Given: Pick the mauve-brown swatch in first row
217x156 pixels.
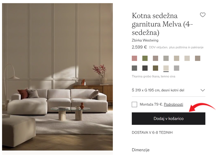Looking at the screenshot, I should (x=155, y=58).
